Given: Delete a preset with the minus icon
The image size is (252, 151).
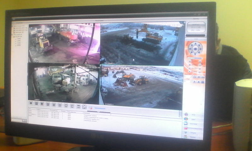Looking at the screenshot, I should [x=203, y=77].
